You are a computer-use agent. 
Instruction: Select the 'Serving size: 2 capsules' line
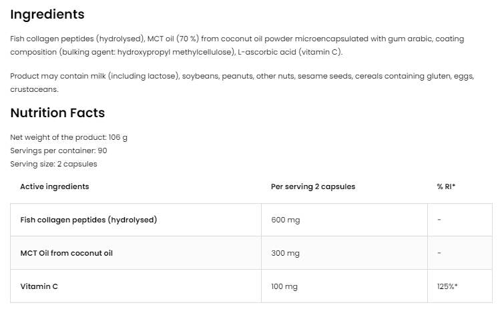coord(53,164)
